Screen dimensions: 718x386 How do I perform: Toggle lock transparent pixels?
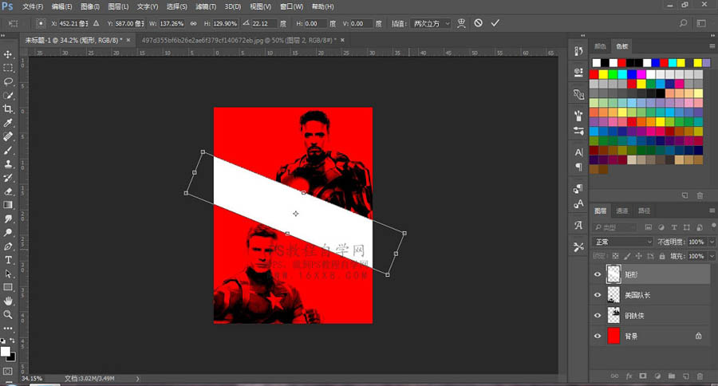pyautogui.click(x=615, y=257)
